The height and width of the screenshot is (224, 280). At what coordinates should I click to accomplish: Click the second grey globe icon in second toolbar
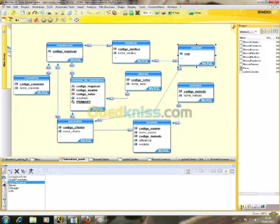pyautogui.click(x=50, y=20)
